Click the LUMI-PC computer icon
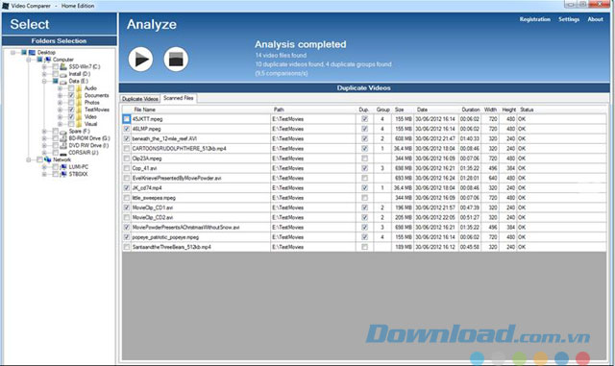 click(63, 167)
